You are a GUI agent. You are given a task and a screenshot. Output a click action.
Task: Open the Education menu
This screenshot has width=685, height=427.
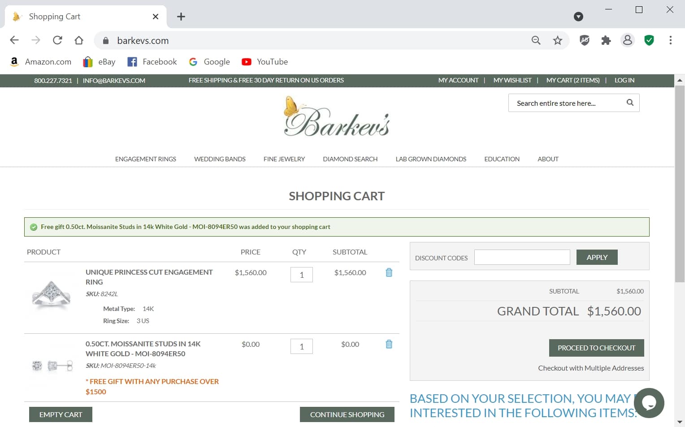(x=502, y=159)
